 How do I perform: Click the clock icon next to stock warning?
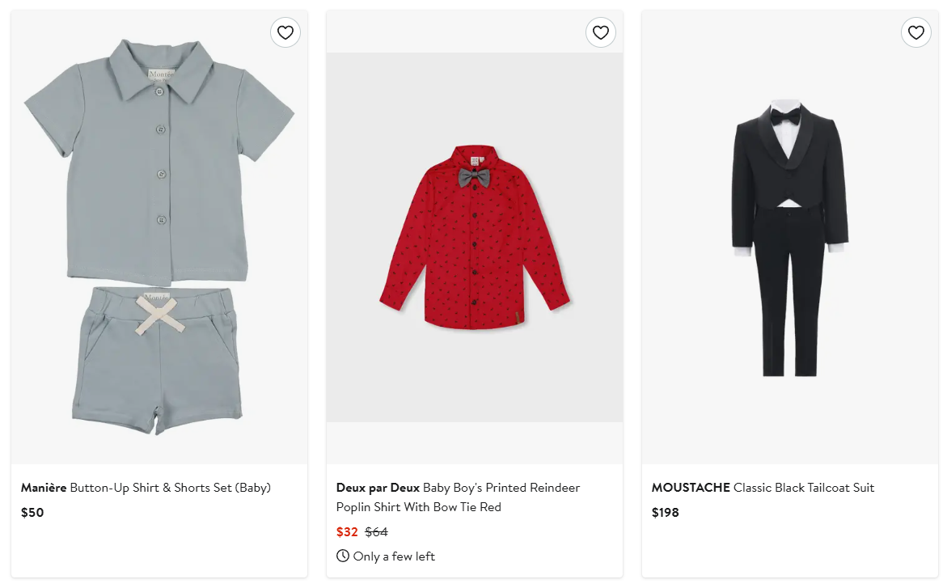[x=343, y=556]
